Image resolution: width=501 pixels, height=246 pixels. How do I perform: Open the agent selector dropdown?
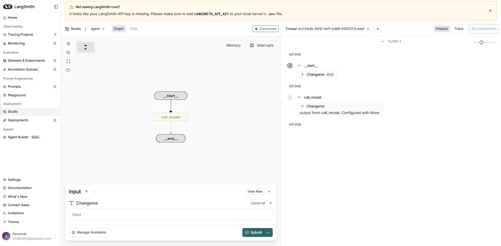[x=98, y=29]
